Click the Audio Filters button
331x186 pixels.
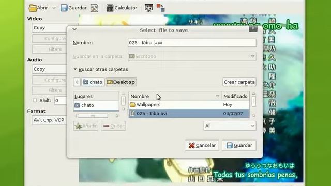tap(50, 90)
